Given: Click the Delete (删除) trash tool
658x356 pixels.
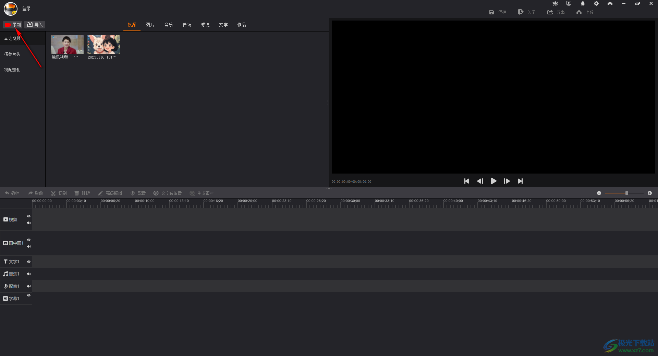Looking at the screenshot, I should point(83,193).
